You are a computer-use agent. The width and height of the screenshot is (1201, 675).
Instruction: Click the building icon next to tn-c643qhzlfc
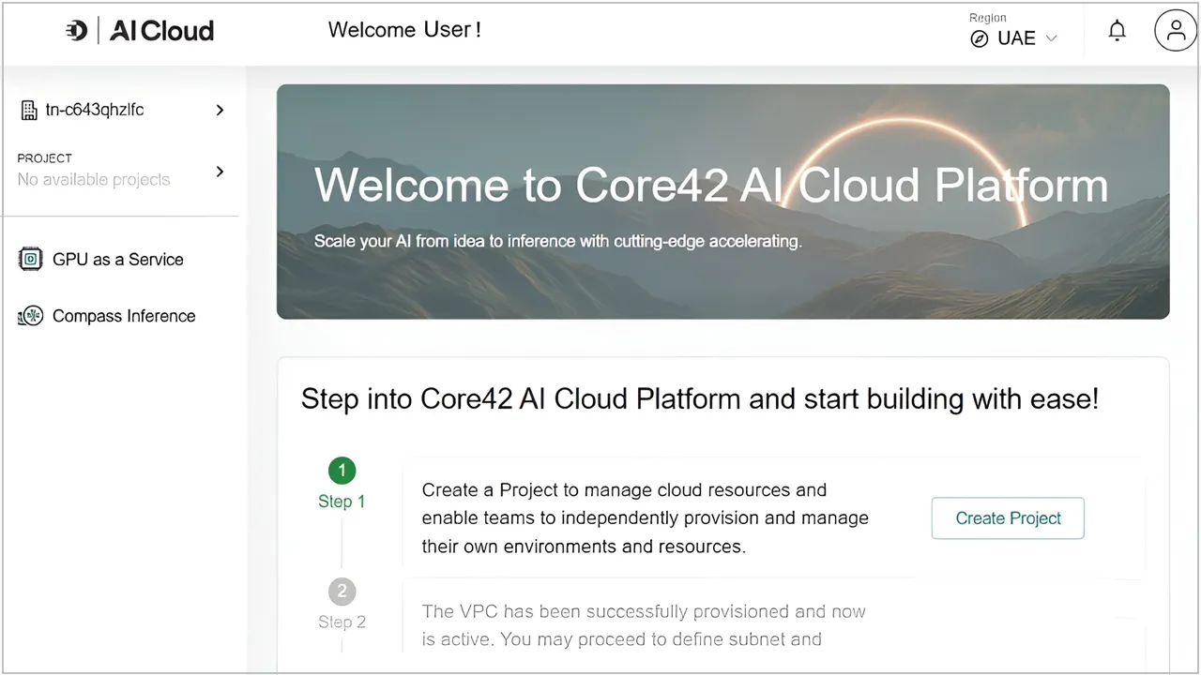coord(28,110)
